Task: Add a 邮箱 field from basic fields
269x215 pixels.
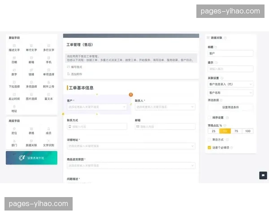Action: 31,60
